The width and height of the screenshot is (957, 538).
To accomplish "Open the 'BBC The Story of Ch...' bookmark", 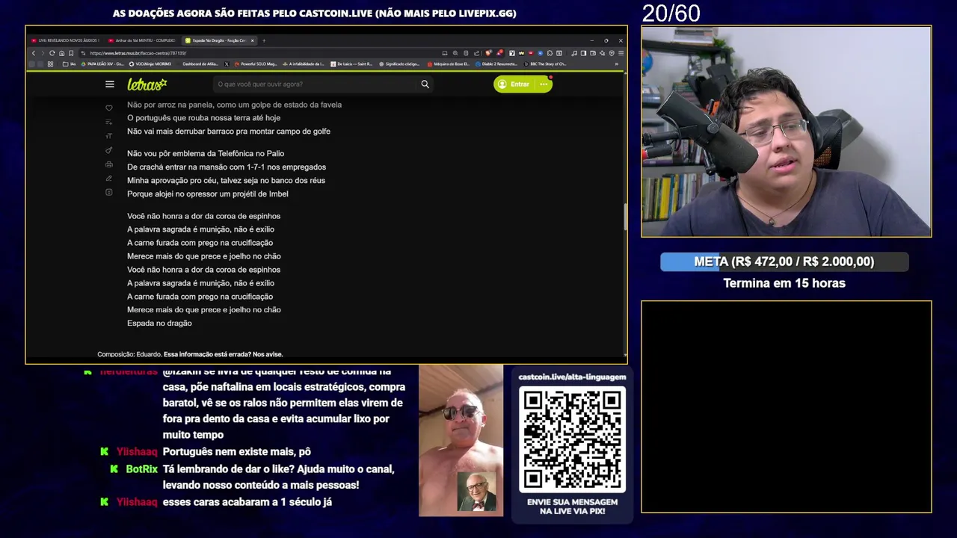I will point(544,64).
